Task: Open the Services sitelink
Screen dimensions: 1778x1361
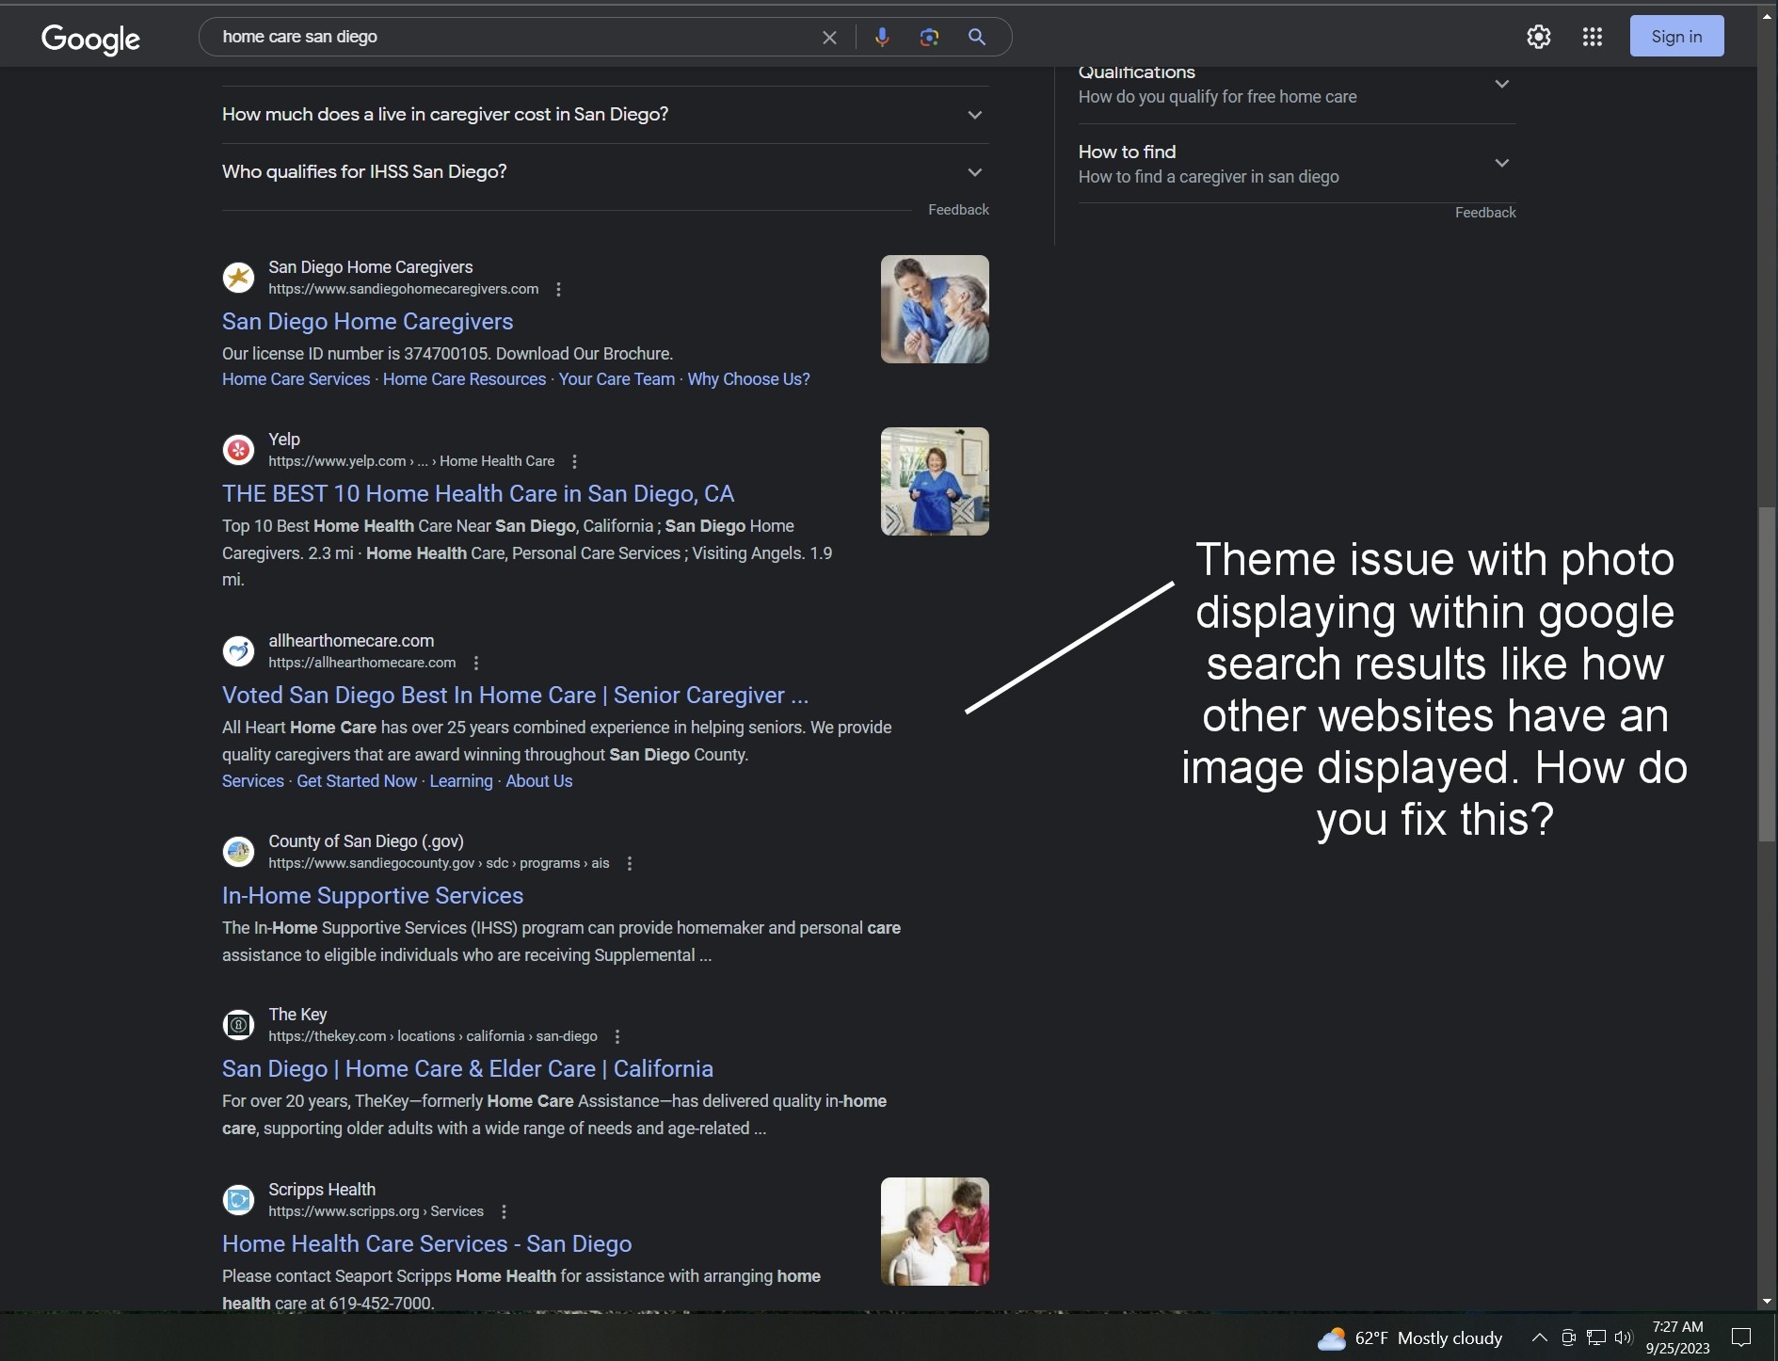Action: point(252,781)
